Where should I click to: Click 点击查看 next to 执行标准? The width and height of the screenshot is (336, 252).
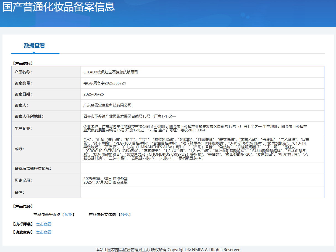click(x=44, y=224)
